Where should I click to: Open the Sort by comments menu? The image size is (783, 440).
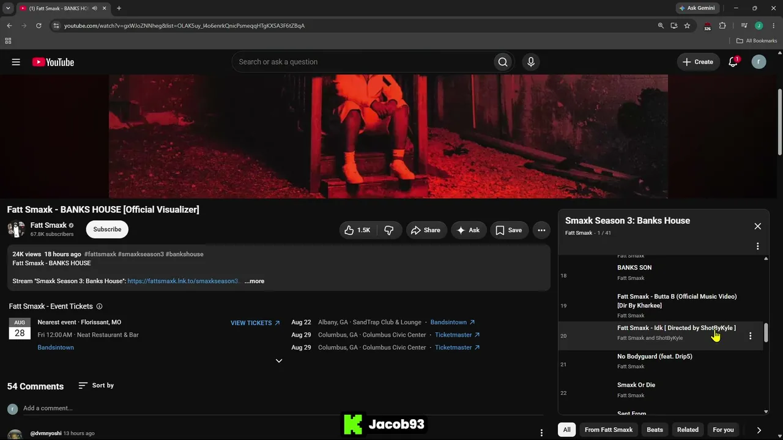click(96, 386)
